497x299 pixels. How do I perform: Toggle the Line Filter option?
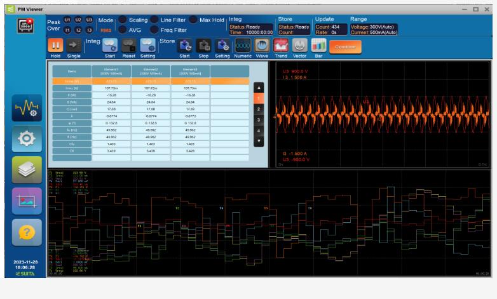pyautogui.click(x=154, y=20)
